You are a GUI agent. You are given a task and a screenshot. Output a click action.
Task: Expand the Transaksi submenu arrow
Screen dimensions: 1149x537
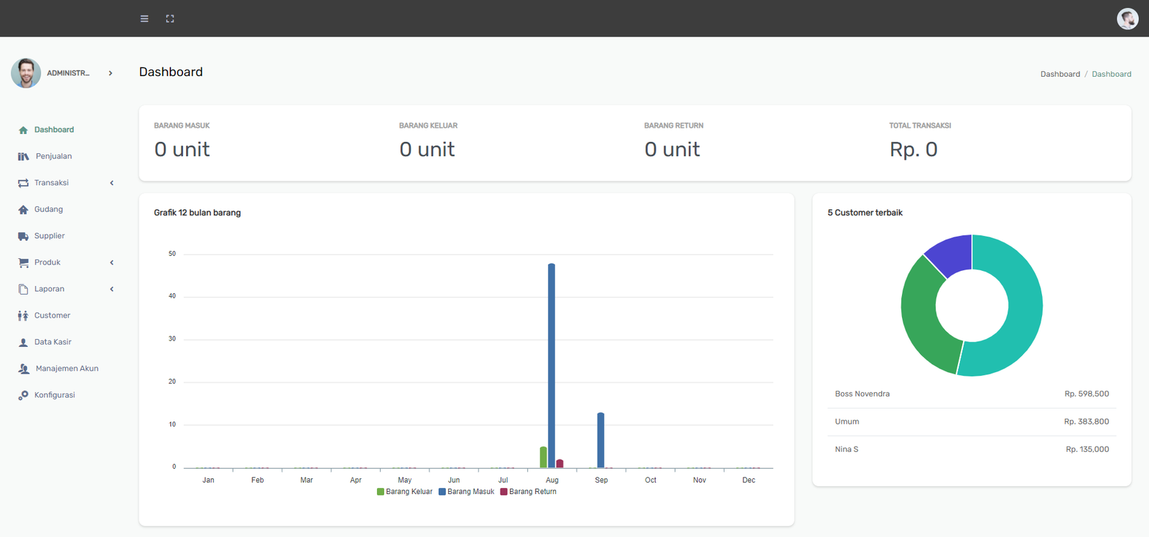[x=112, y=183]
